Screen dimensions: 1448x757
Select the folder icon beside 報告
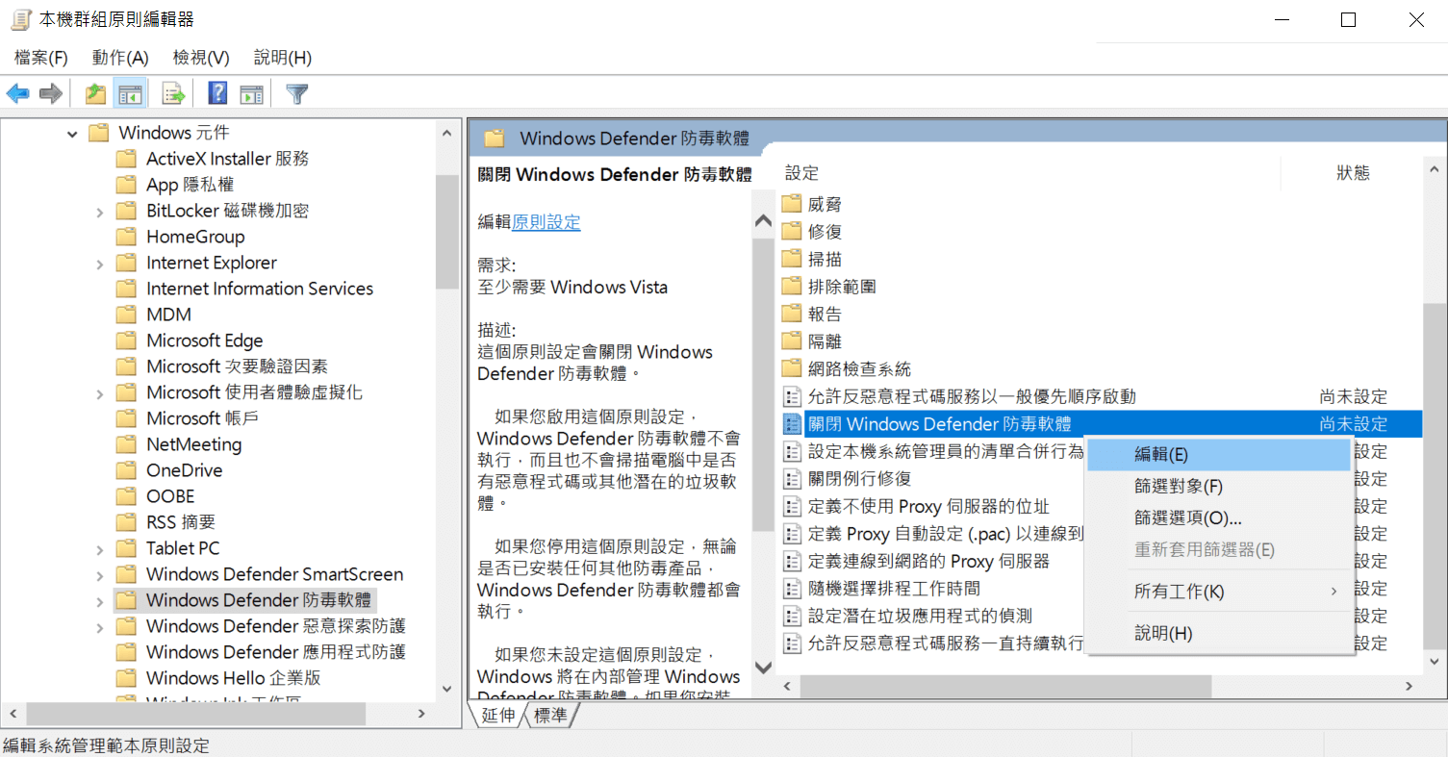pyautogui.click(x=792, y=314)
